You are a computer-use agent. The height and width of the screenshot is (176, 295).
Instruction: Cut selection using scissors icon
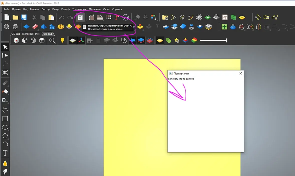pos(34,17)
